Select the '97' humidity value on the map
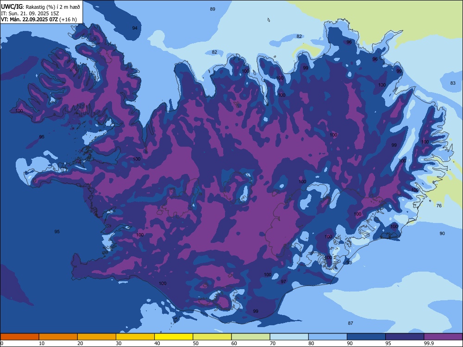The image size is (463, 347). pyautogui.click(x=283, y=281)
